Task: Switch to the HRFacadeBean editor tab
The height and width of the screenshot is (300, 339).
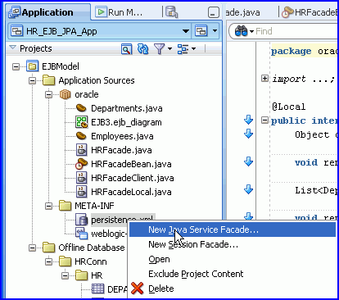Action: point(310,12)
